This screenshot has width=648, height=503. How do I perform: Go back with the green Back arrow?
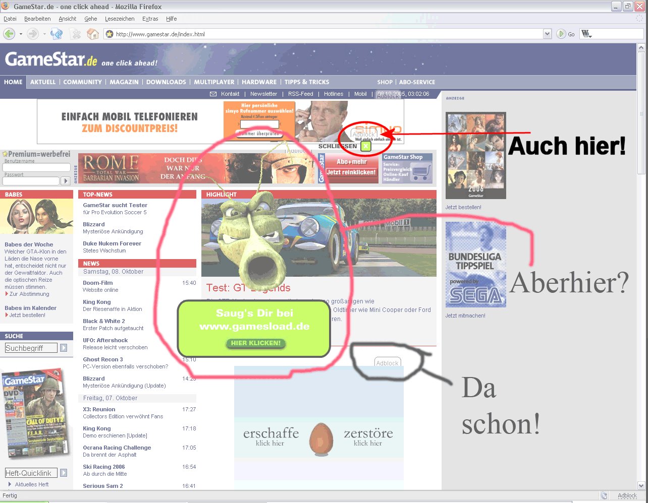[9, 34]
